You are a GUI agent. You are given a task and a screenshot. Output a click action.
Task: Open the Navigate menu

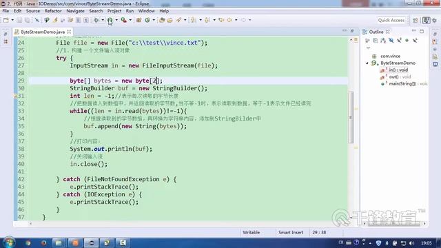point(75,11)
